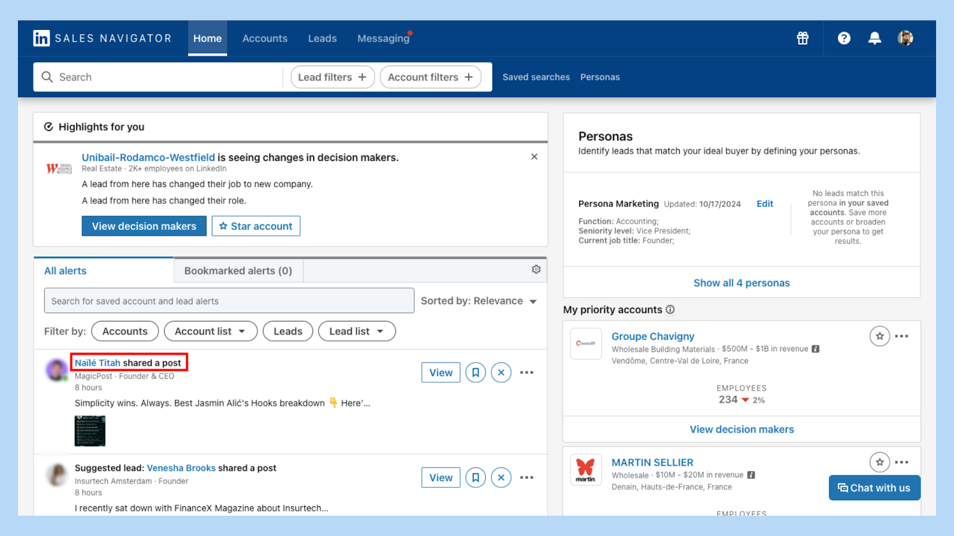
Task: Filter alerts by Leads
Action: [288, 331]
